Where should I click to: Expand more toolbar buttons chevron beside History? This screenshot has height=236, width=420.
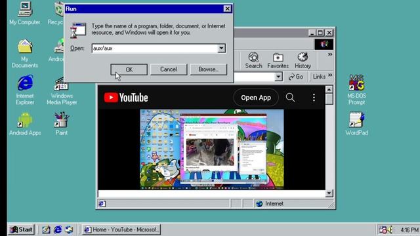coord(330,54)
